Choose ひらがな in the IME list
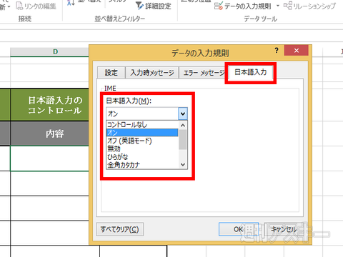Image resolution: width=343 pixels, height=257 pixels. (x=142, y=157)
